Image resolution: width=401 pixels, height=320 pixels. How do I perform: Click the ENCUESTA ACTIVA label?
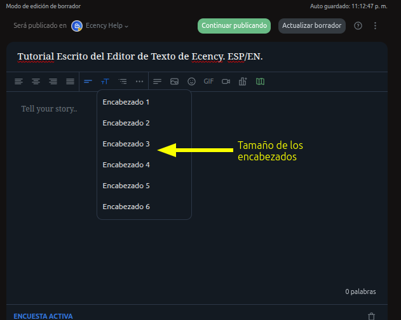coord(43,316)
